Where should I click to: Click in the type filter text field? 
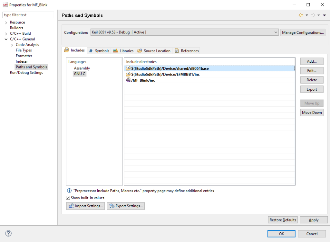point(28,15)
